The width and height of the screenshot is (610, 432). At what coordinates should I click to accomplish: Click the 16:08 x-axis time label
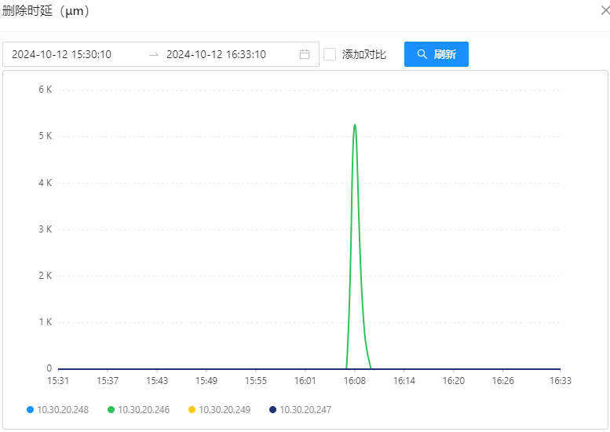coord(355,381)
